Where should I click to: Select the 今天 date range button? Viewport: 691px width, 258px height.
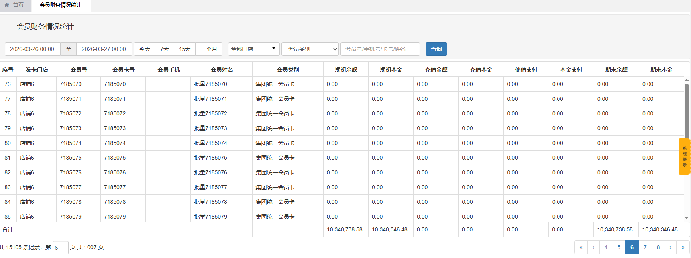coord(145,49)
